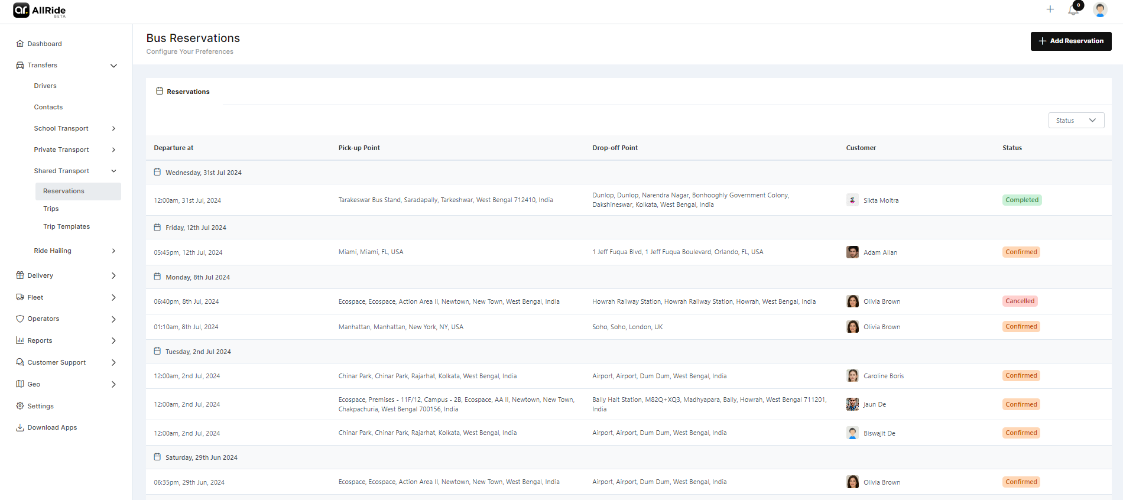Image resolution: width=1123 pixels, height=500 pixels.
Task: Click the AllRide logo
Action: [x=40, y=11]
